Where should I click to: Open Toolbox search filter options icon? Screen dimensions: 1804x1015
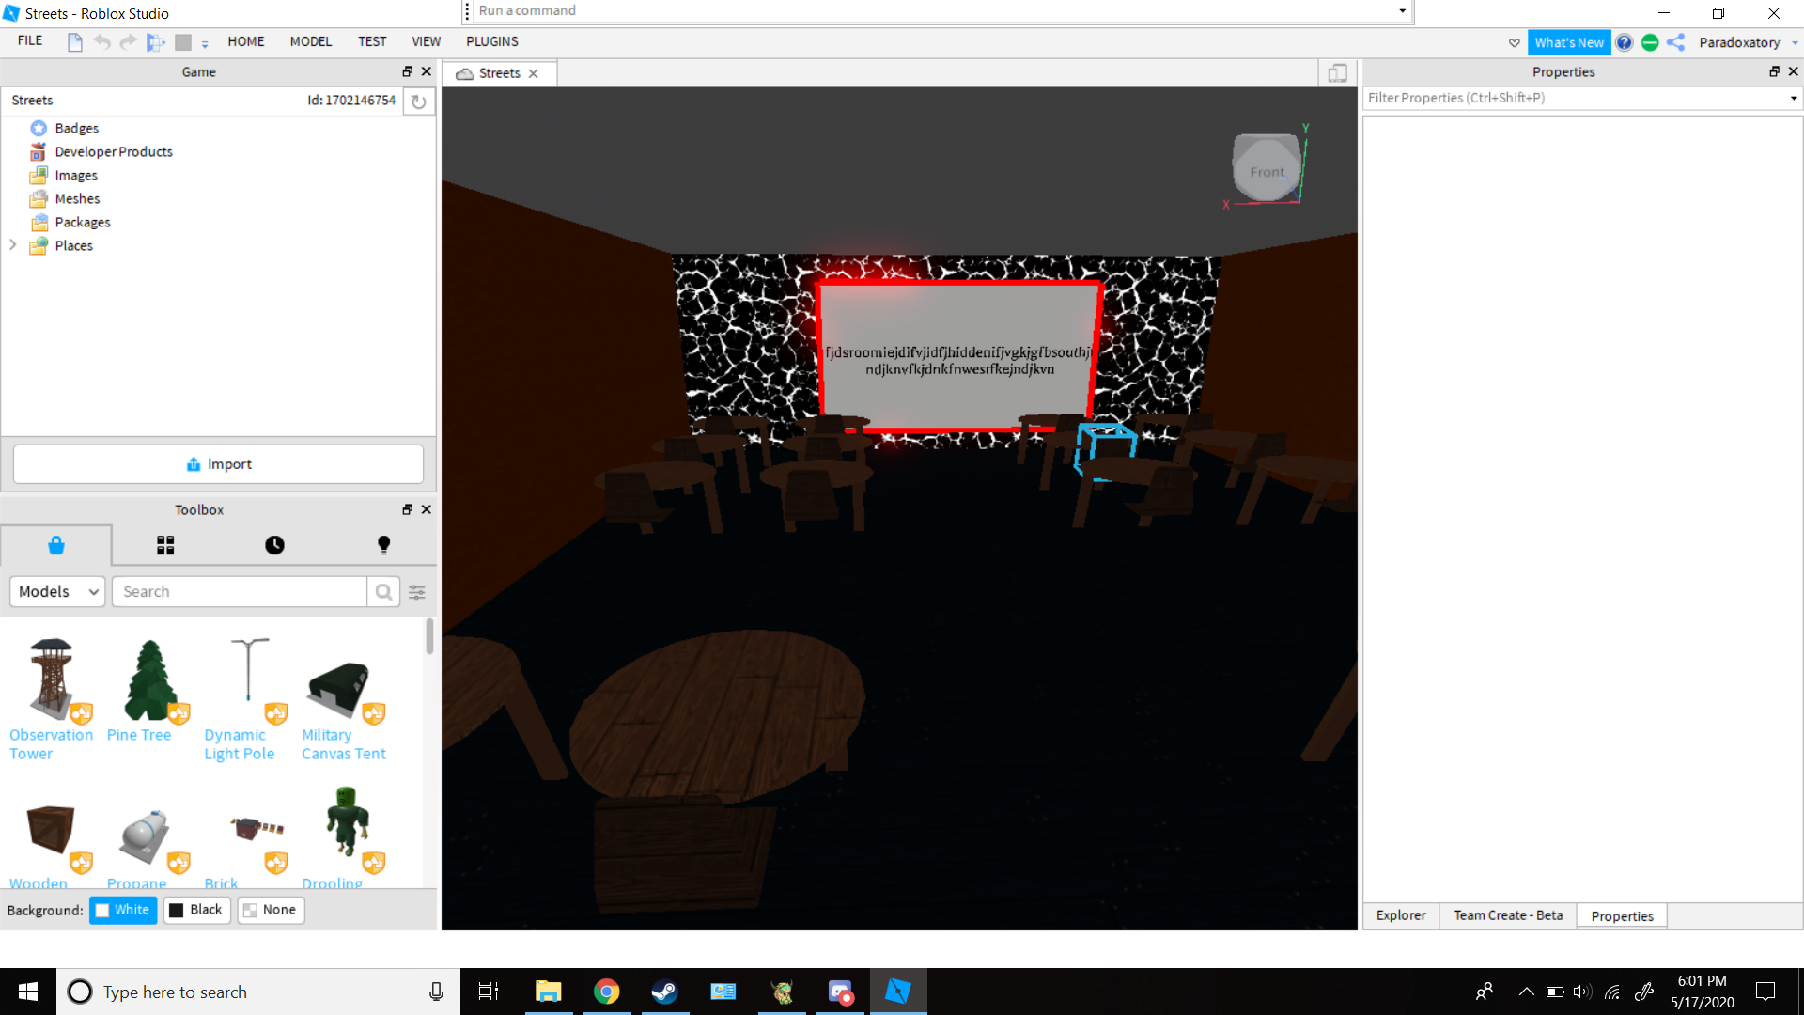click(417, 591)
